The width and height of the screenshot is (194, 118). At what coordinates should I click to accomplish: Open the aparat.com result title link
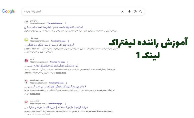(x=51, y=66)
